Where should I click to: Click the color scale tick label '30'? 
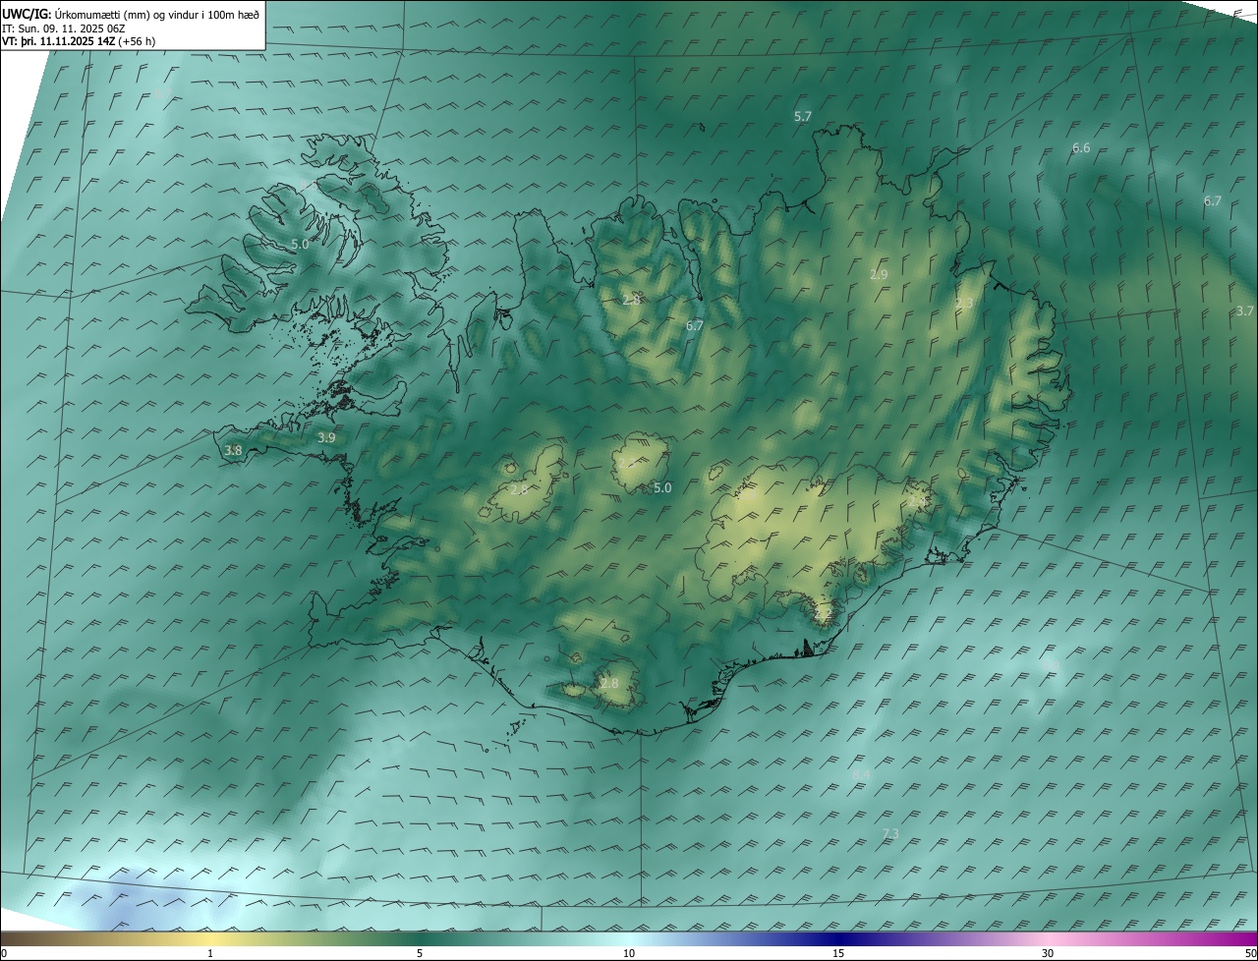1048,953
